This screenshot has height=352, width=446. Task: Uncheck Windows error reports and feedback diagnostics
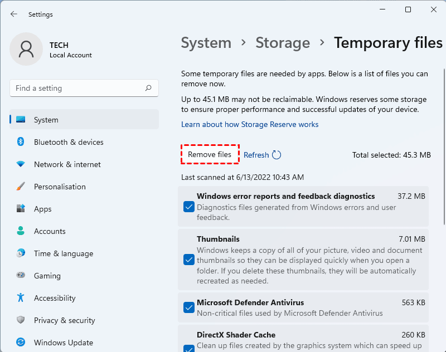[x=188, y=207]
